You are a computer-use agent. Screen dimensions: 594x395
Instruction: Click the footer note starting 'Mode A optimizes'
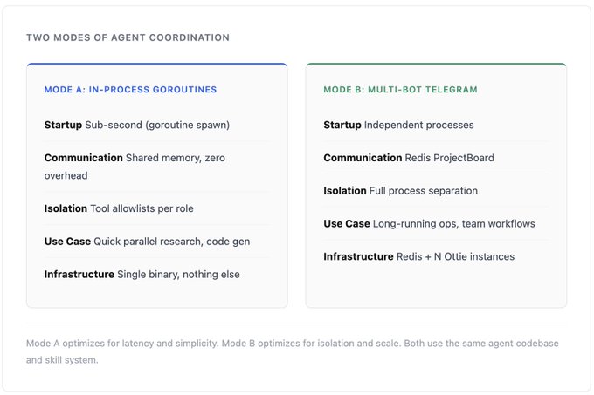point(293,344)
